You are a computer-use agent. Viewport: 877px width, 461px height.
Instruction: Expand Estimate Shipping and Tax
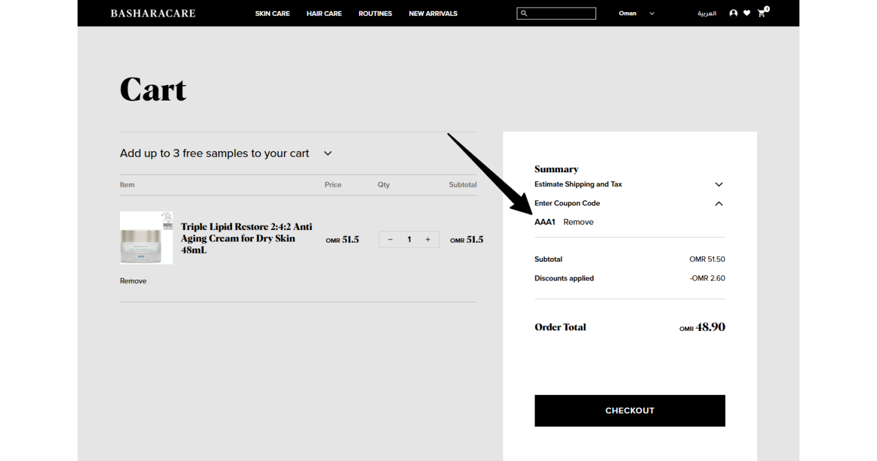[719, 184]
